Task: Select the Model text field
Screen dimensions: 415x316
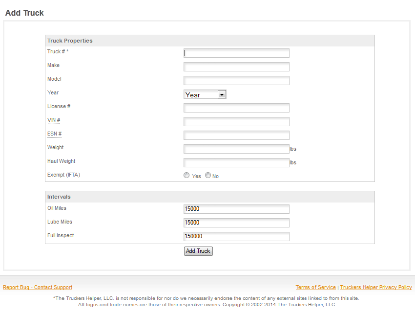Action: pyautogui.click(x=236, y=81)
